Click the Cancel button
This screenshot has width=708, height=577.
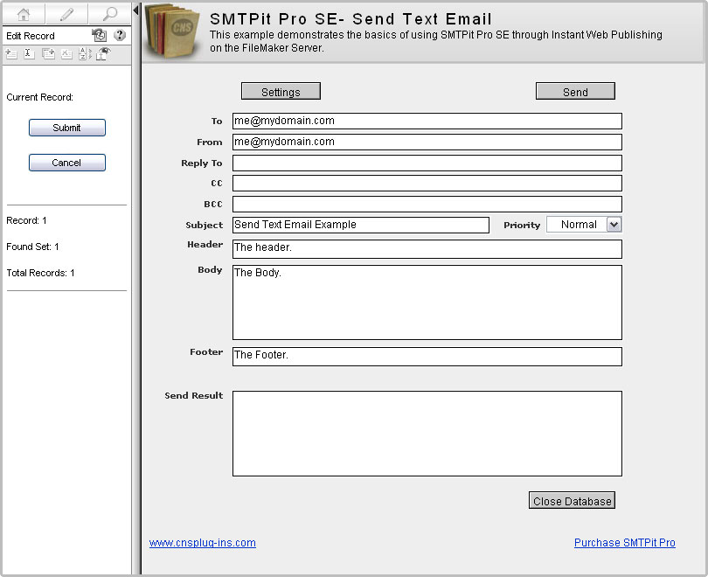[66, 163]
